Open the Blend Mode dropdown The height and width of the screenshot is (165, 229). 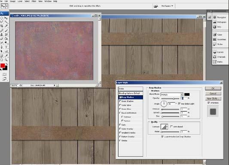tap(172, 95)
